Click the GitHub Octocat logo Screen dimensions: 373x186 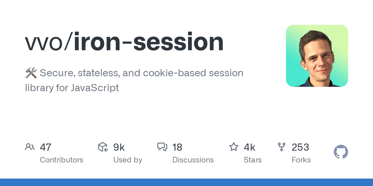(341, 152)
